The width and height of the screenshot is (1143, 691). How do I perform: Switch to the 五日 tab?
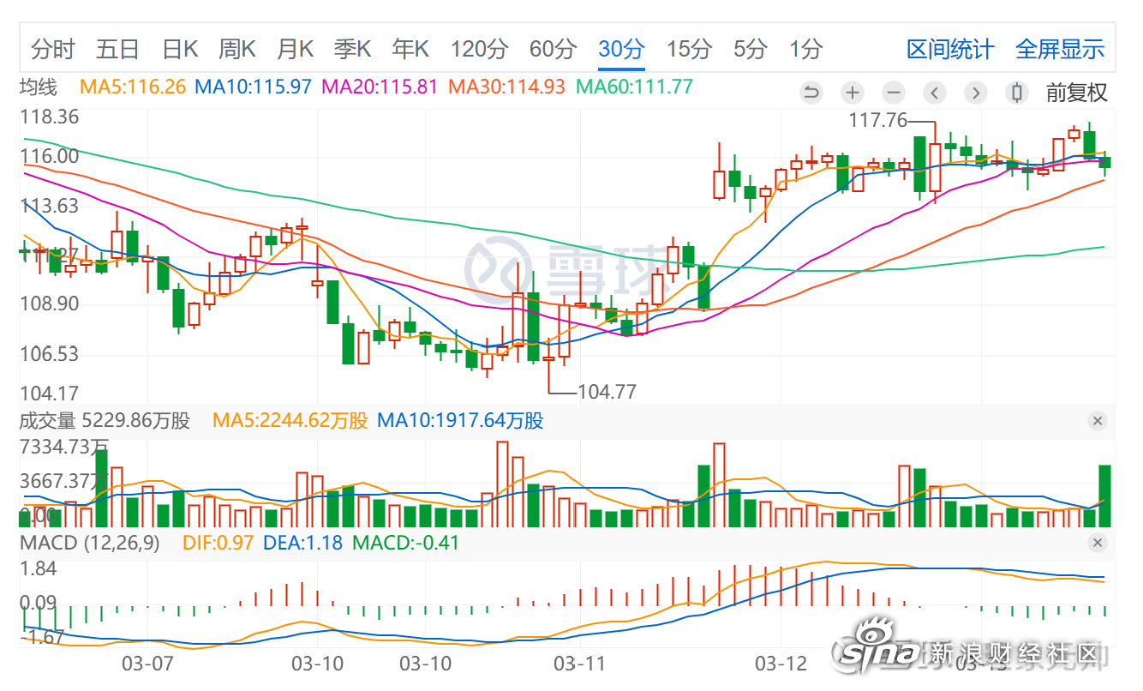117,49
